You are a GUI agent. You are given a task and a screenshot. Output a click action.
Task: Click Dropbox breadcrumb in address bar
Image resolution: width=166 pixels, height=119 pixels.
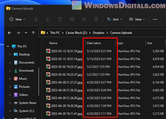point(98,33)
